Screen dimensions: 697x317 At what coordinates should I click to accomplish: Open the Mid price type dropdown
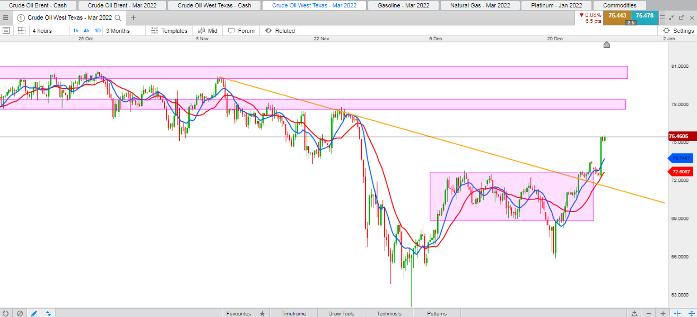click(x=208, y=31)
